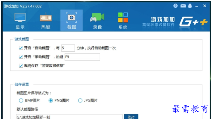The width and height of the screenshot is (211, 119).
Task: Click the default screenshot path field
Action: tap(69, 117)
